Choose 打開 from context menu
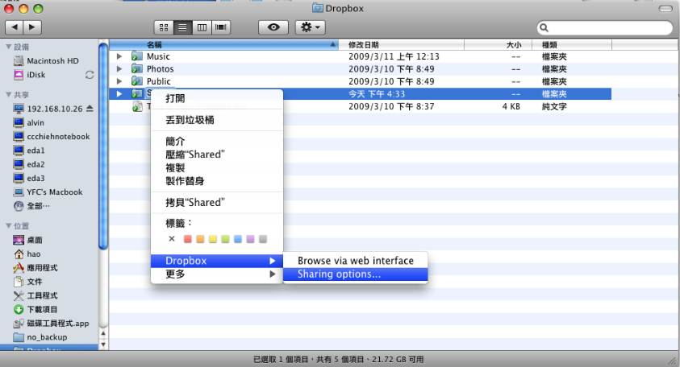 (217, 98)
